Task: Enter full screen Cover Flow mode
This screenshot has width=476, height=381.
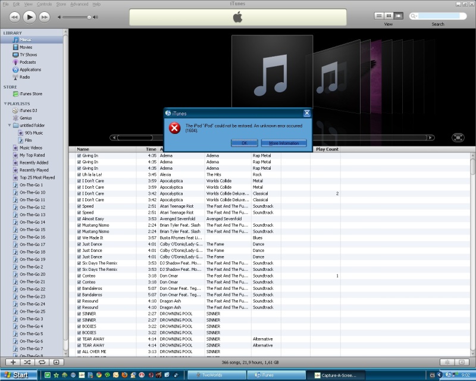Action: pos(458,138)
